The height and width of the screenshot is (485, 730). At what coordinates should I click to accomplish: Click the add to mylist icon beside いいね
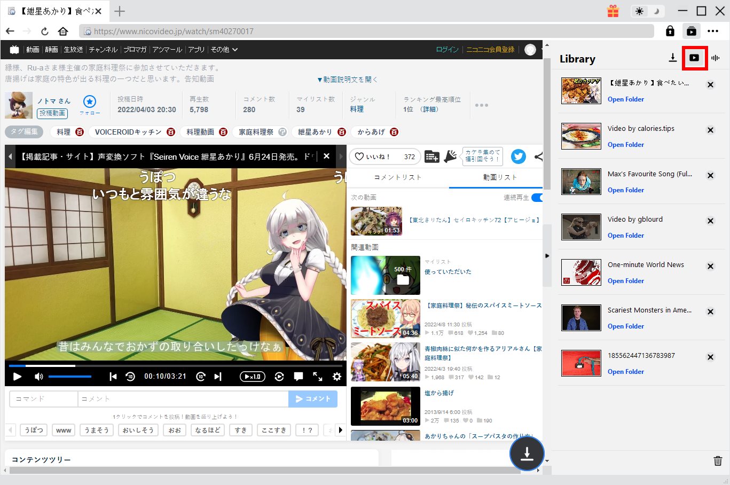point(431,157)
